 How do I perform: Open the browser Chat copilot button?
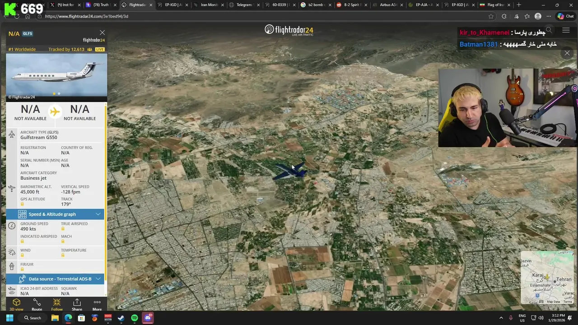565,16
